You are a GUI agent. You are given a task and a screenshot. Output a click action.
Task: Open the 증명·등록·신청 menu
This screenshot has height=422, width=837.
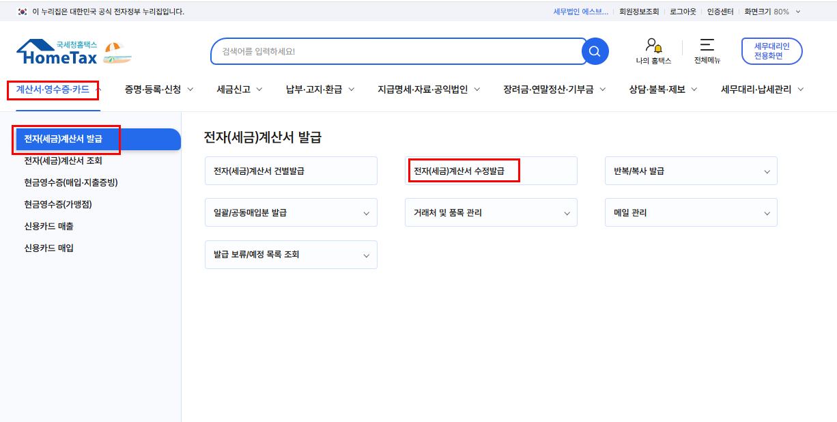coord(158,89)
